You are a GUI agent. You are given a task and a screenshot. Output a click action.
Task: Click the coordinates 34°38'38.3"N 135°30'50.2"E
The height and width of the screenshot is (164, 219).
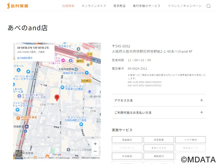click(x=33, y=48)
